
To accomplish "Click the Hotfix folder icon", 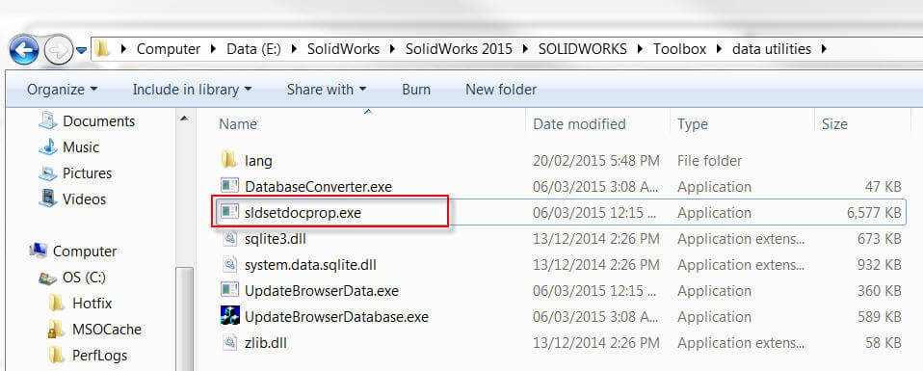I will tap(57, 303).
